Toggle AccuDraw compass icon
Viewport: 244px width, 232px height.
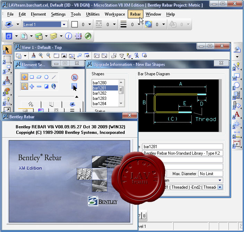coord(78,36)
